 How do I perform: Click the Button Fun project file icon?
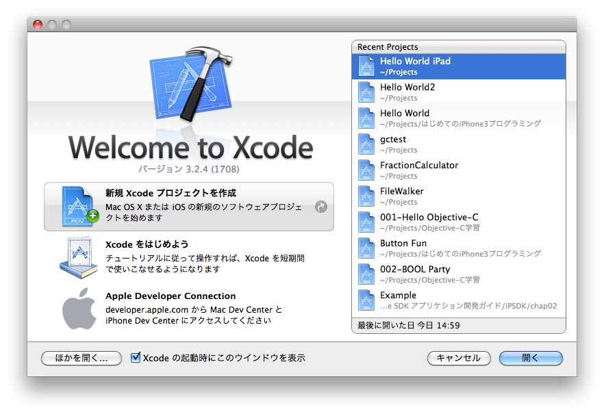pyautogui.click(x=366, y=248)
